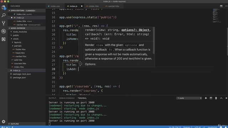
Task: Click the hover tooltip scrollbar
Action: pos(154,40)
